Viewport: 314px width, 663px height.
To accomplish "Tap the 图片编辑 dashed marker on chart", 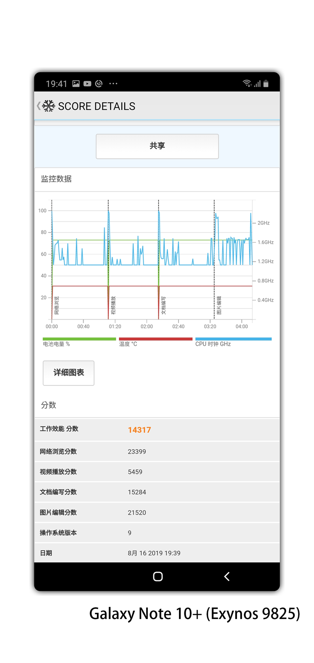I will [214, 259].
